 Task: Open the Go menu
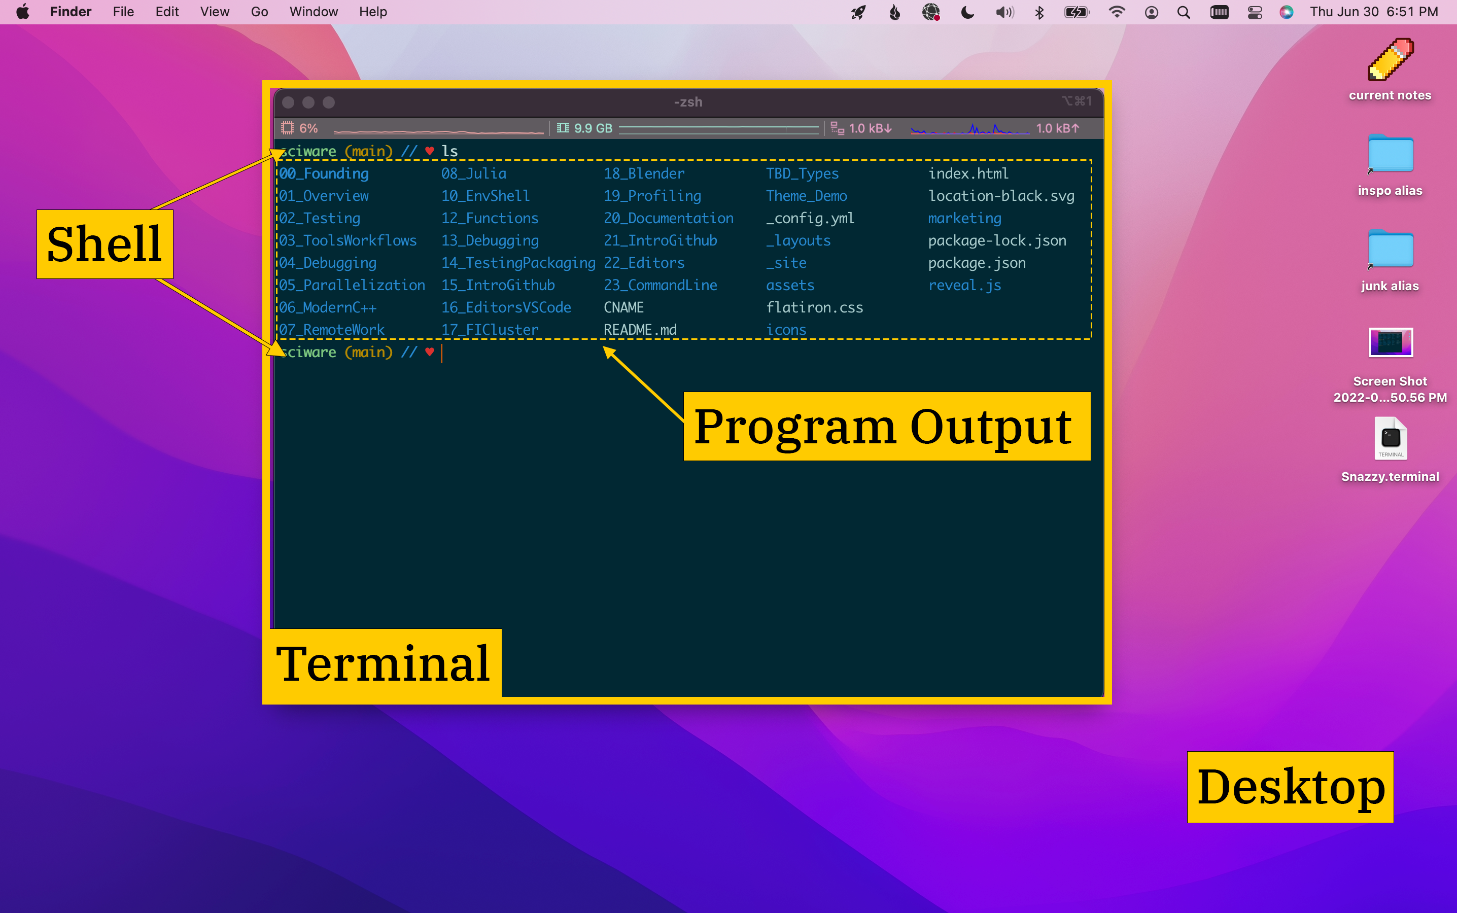point(259,12)
